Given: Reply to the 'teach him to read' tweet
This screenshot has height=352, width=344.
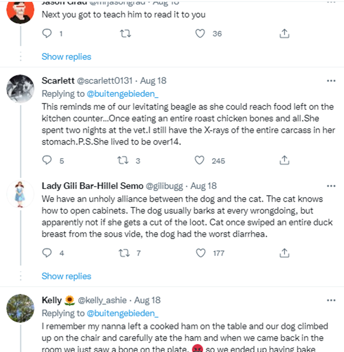Looking at the screenshot, I should click(47, 34).
